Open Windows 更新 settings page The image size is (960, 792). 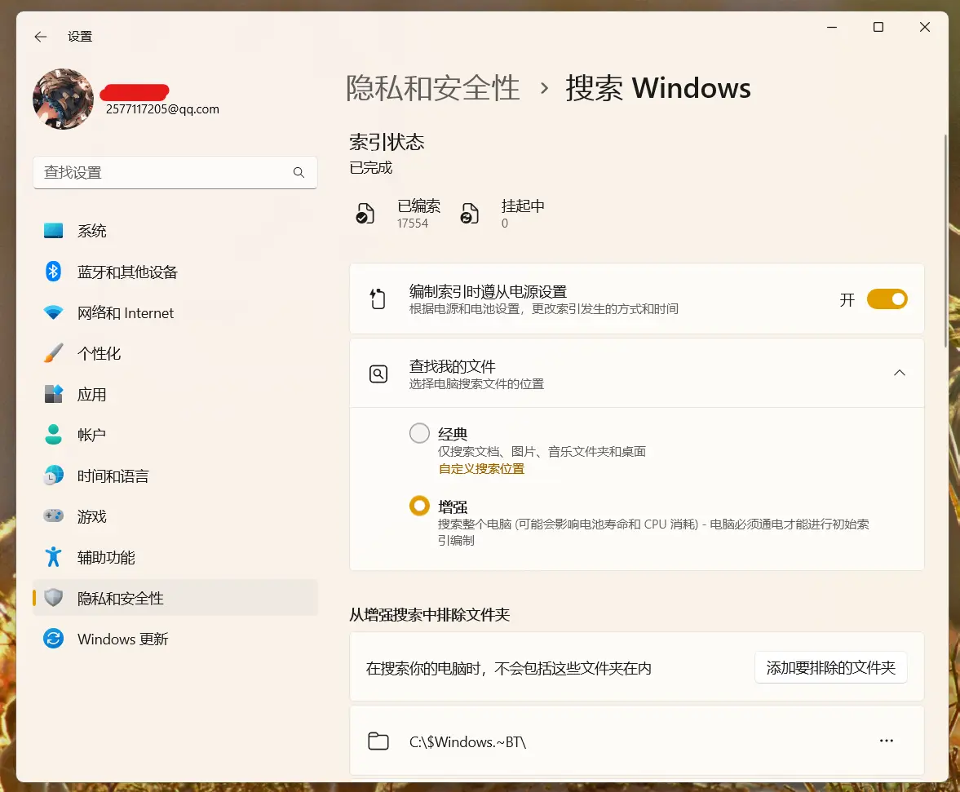[175, 639]
